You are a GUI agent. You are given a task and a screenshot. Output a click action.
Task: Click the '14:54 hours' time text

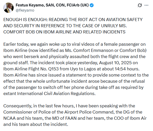click(127, 69)
